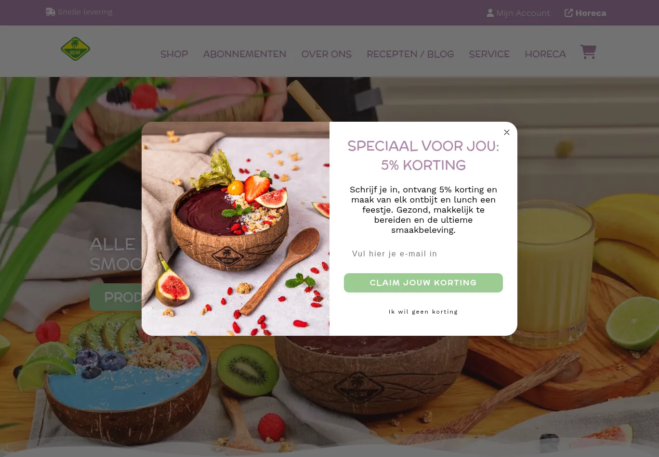Click the delivery truck icon
This screenshot has width=659, height=457.
[50, 12]
